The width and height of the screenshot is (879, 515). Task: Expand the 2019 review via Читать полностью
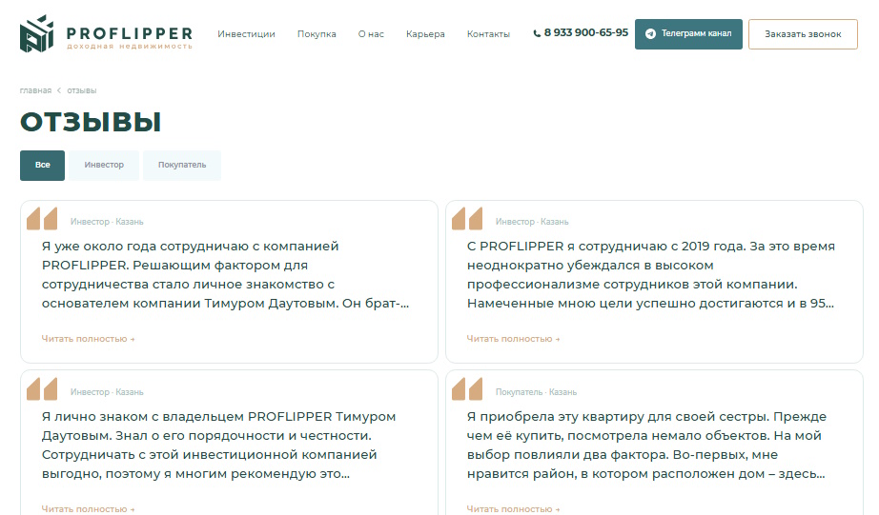513,339
